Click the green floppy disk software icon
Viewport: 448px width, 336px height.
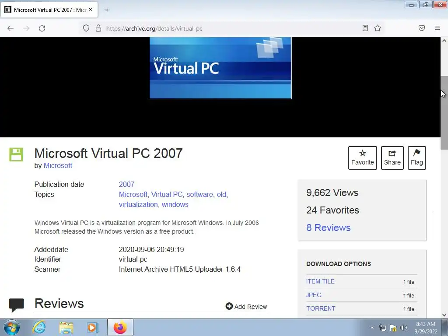pos(16,154)
